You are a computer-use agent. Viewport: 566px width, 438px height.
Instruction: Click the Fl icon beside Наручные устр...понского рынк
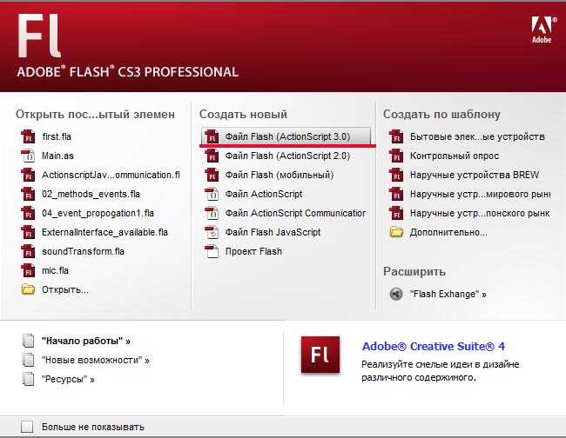point(396,213)
